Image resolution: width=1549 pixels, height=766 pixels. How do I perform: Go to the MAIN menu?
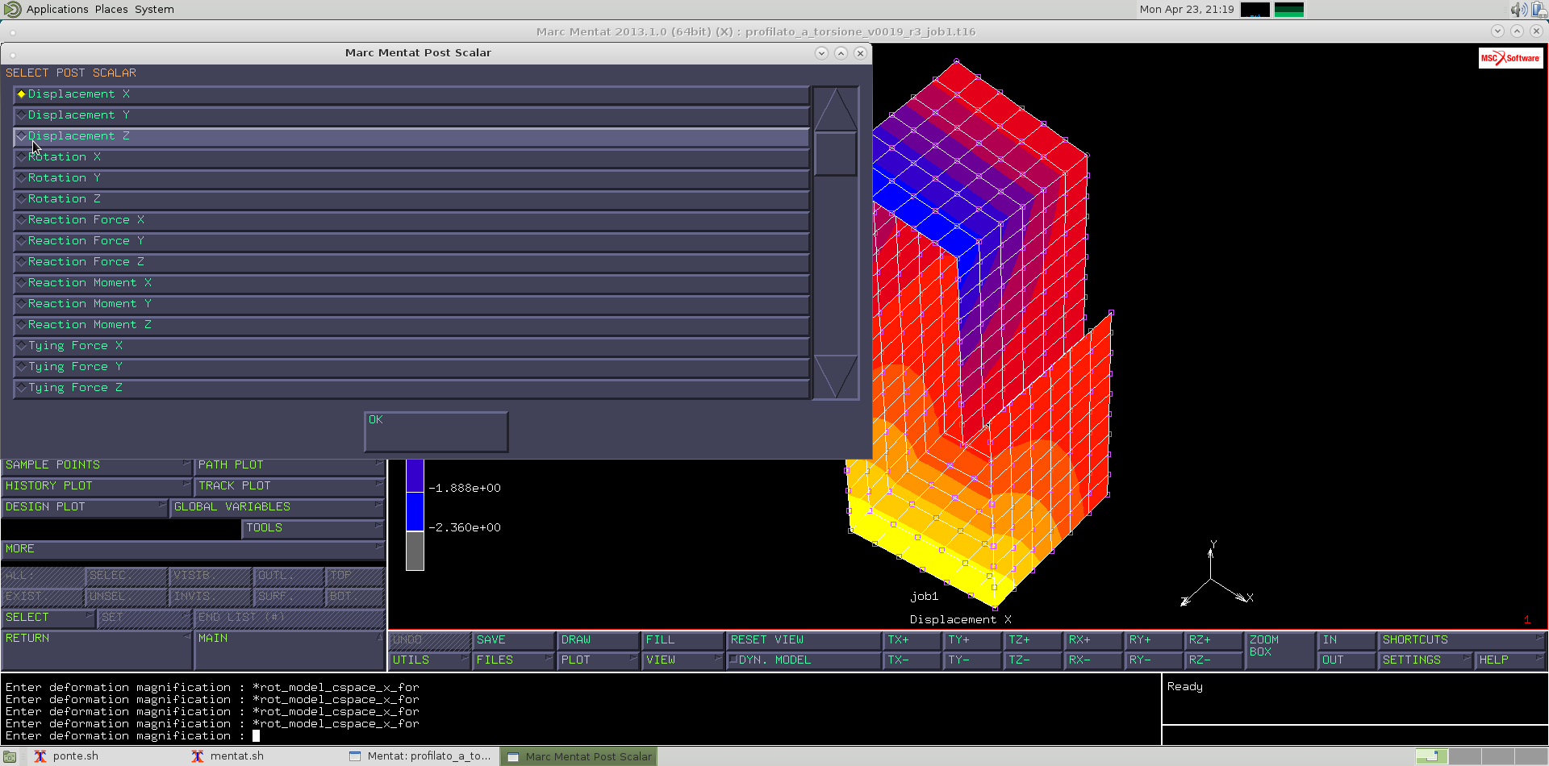(289, 649)
